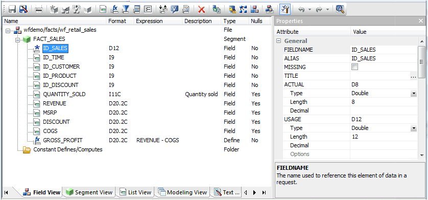Viewport: 428px width, 200px height.
Task: Click the USAGE Length value 12
Action: coord(384,137)
